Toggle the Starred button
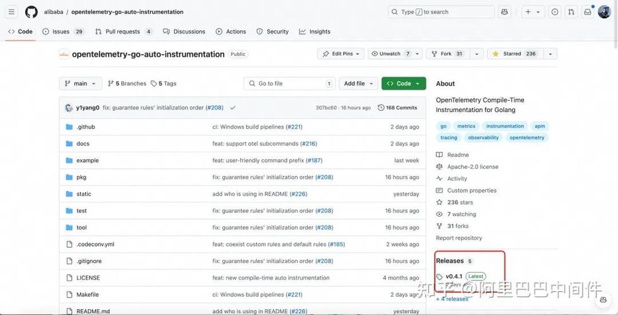This screenshot has height=315, width=618. (x=516, y=54)
